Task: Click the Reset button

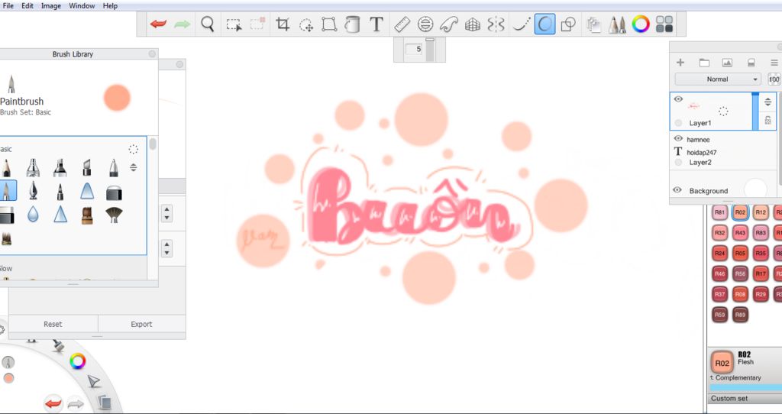Action: click(x=53, y=324)
